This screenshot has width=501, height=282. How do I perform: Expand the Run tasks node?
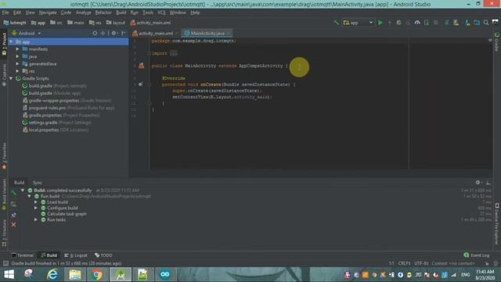point(36,219)
